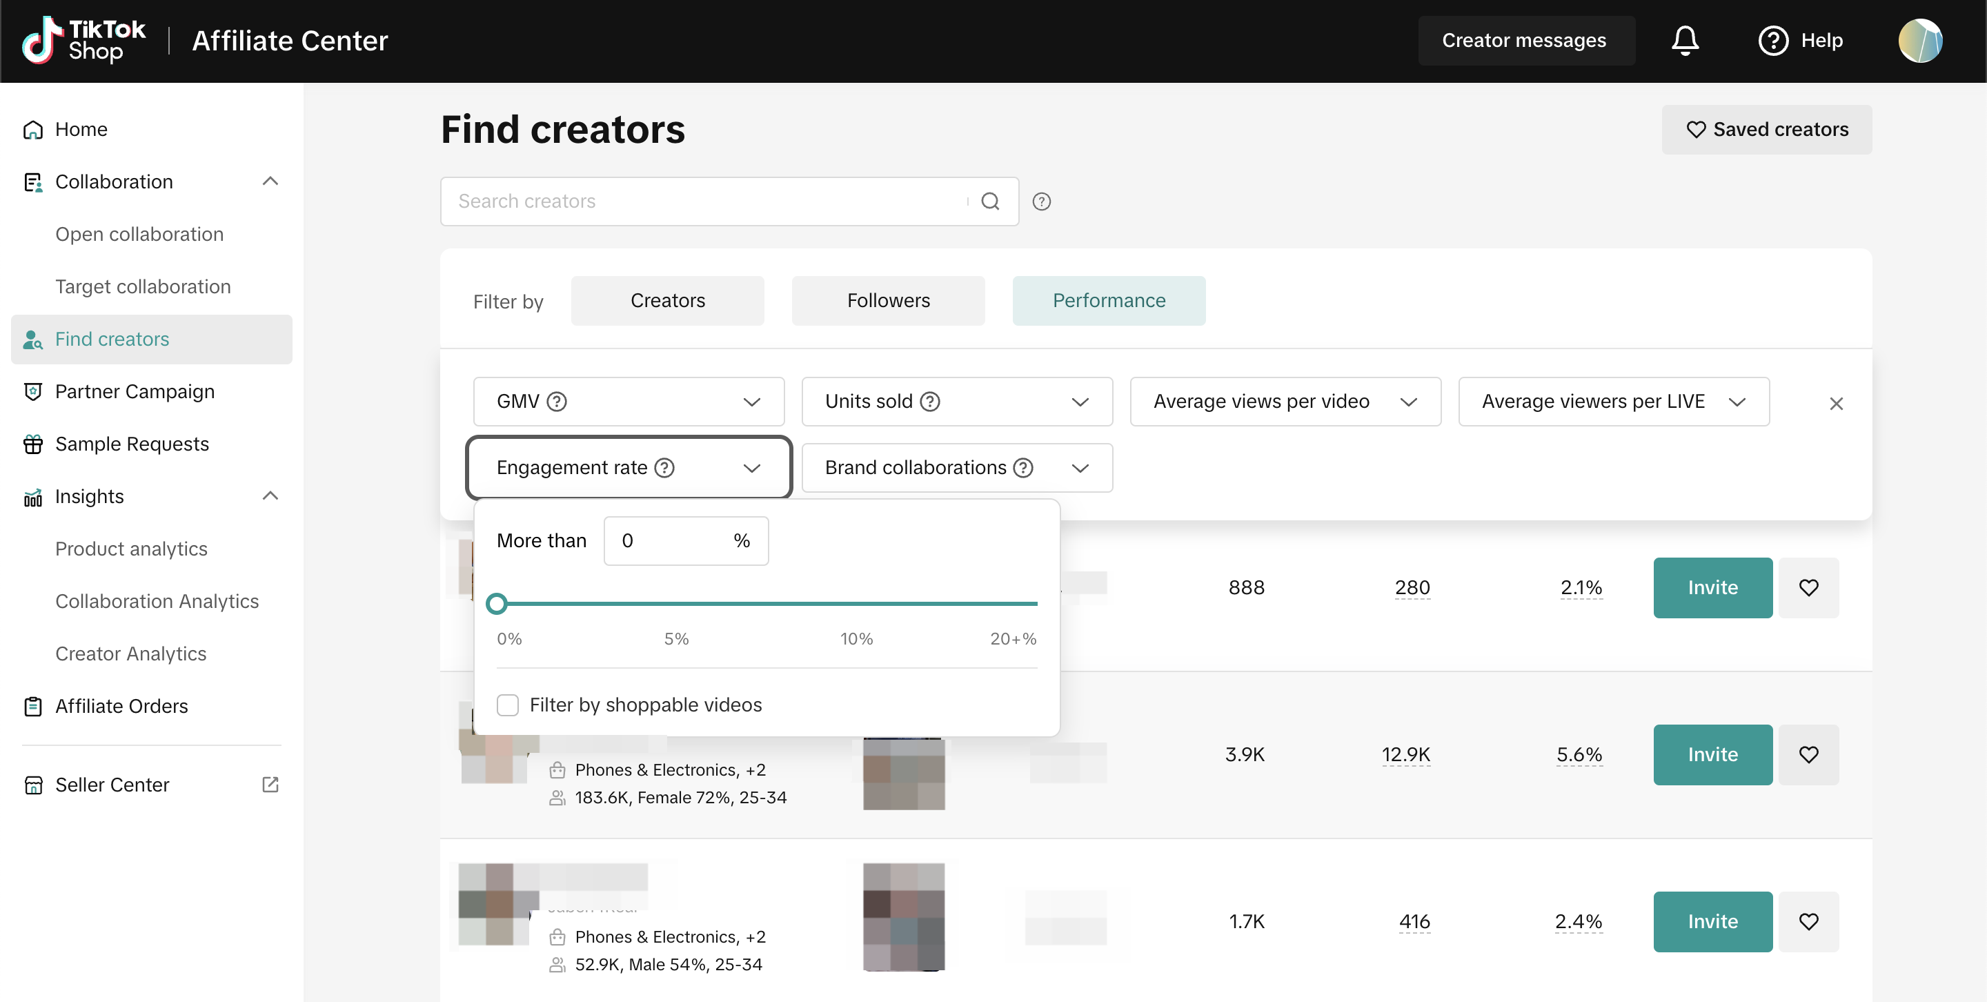Collapse the Collaboration sidebar section
The height and width of the screenshot is (1002, 1987).
pos(270,181)
